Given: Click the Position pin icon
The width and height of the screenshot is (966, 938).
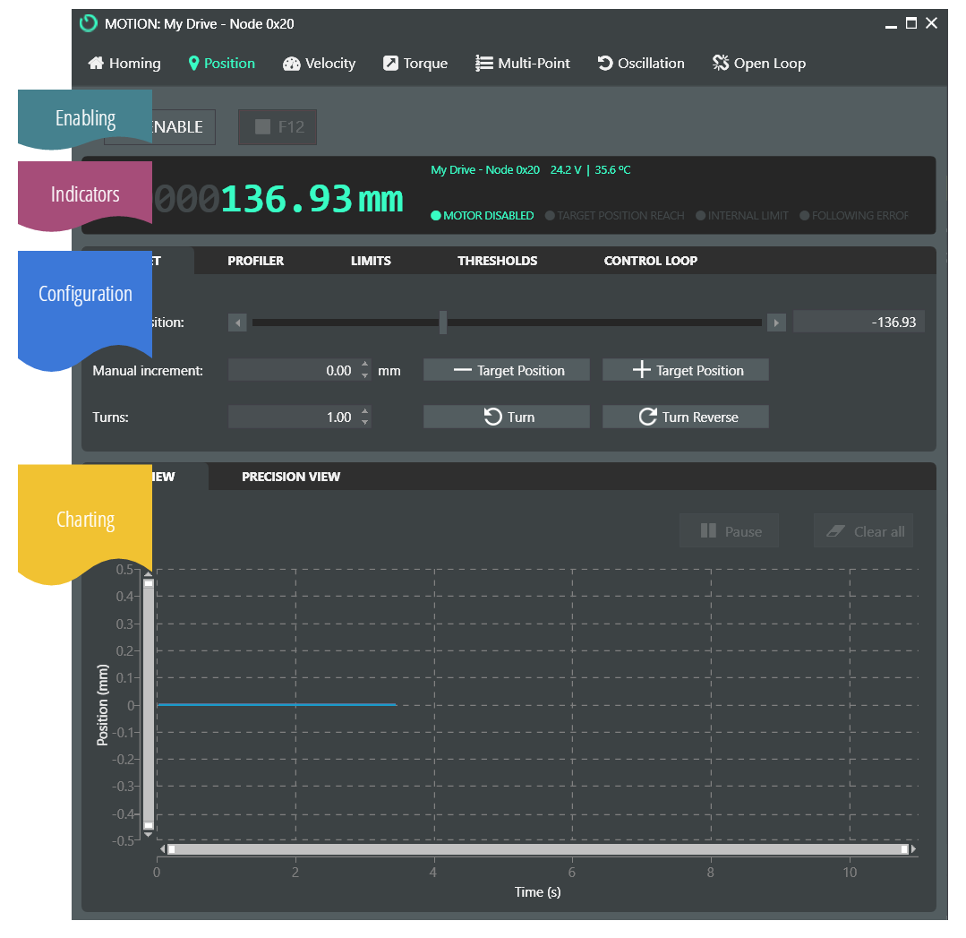Looking at the screenshot, I should coord(193,64).
